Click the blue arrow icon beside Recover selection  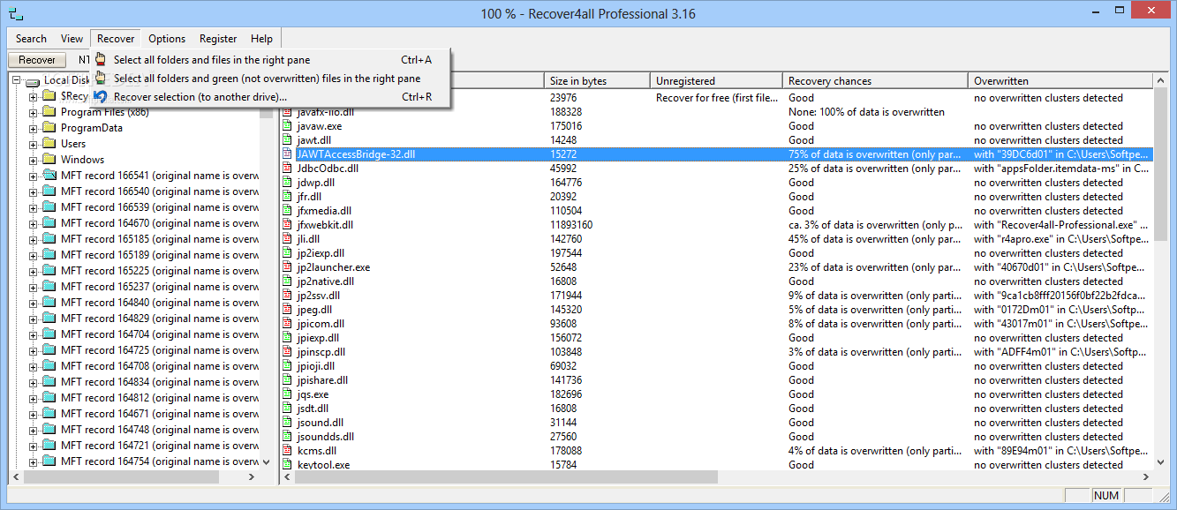coord(101,97)
